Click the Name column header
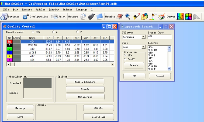The image size is (204, 122). pos(32,38)
